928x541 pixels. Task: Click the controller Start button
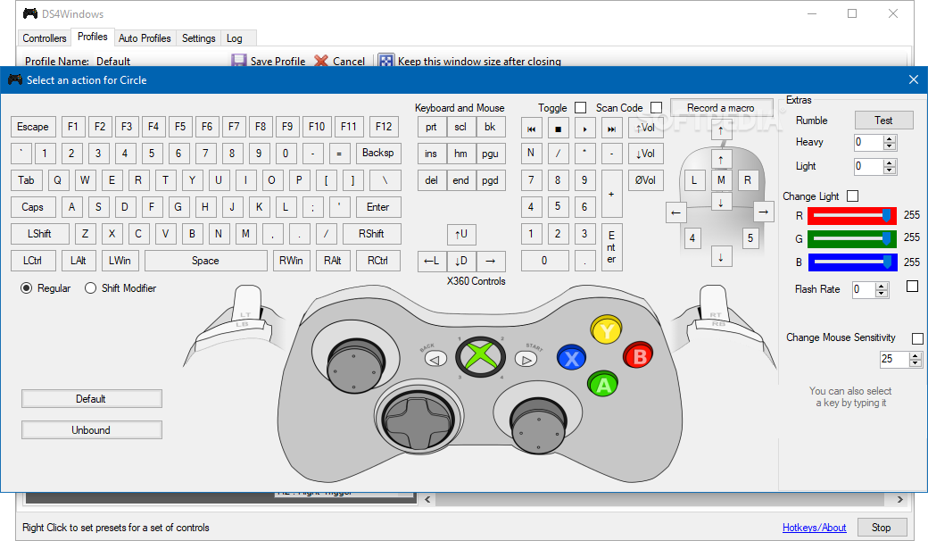pyautogui.click(x=526, y=359)
